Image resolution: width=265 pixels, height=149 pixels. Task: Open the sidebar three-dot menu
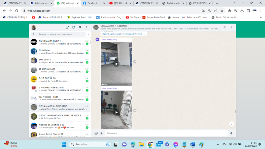pos(86,27)
